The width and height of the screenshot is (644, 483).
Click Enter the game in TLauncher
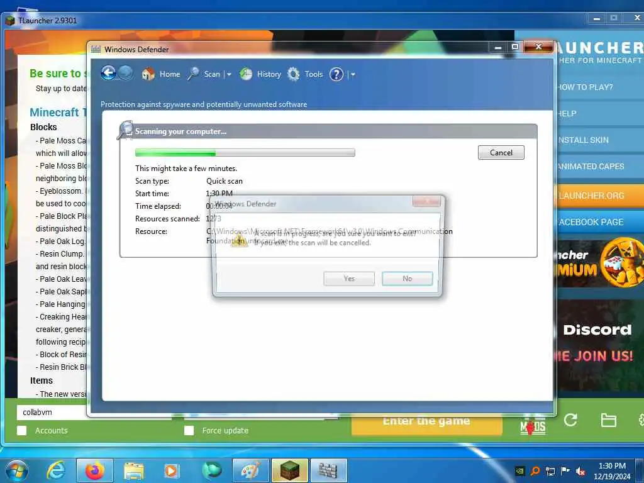pos(426,424)
